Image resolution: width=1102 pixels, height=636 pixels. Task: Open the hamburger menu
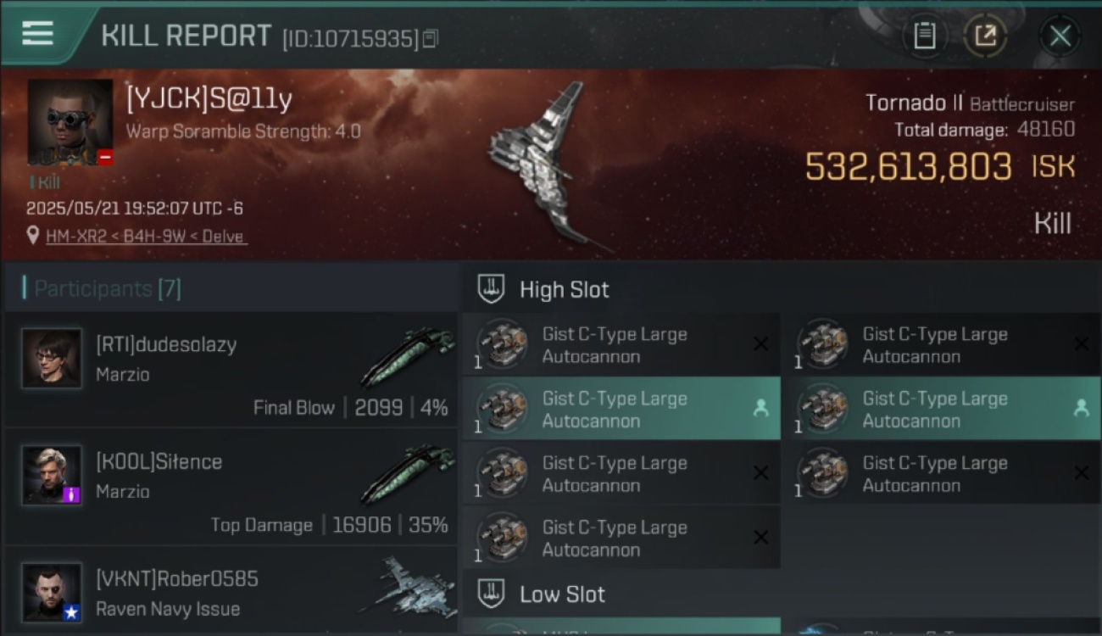pos(37,34)
